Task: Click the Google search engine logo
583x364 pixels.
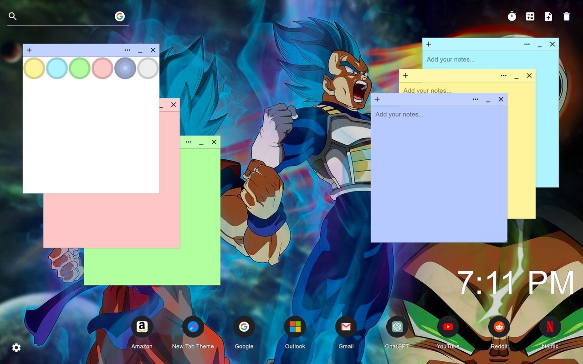Action: click(120, 16)
